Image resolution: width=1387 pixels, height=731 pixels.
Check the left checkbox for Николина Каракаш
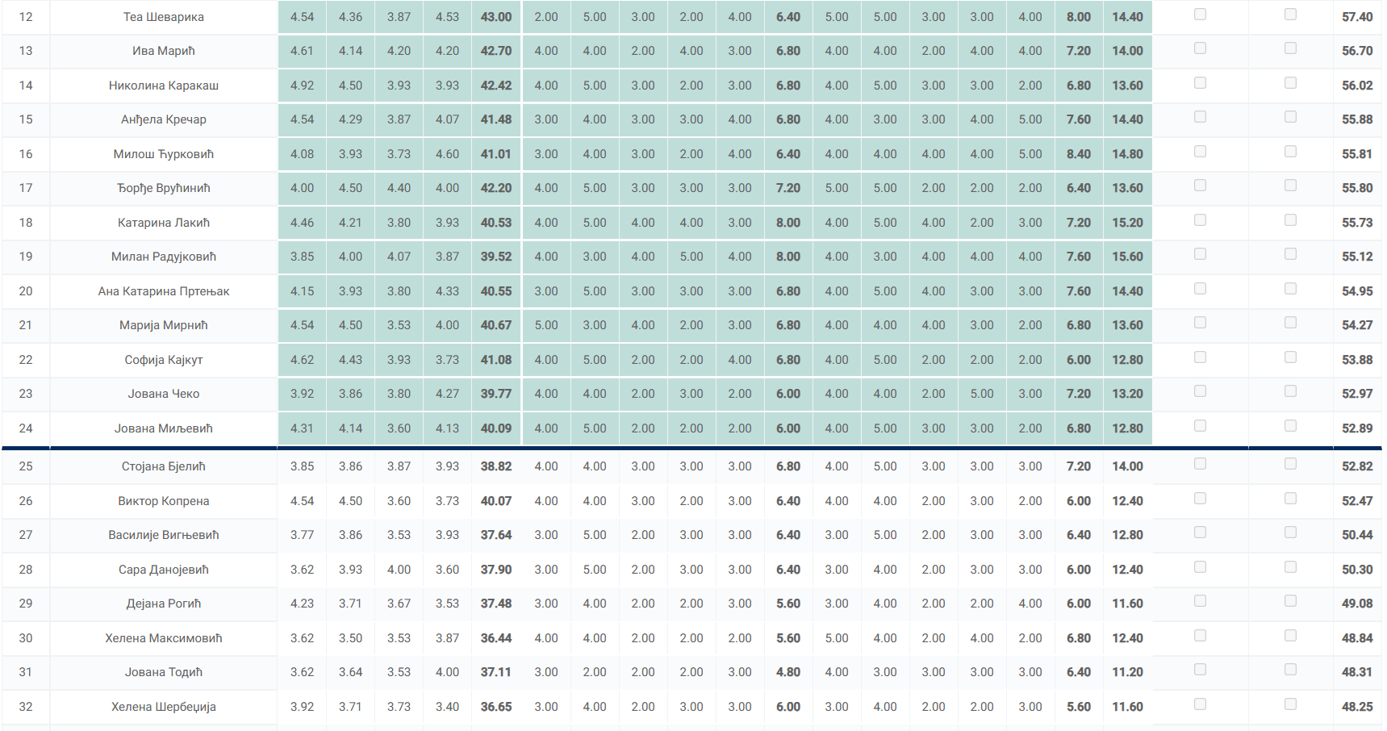tap(1200, 83)
